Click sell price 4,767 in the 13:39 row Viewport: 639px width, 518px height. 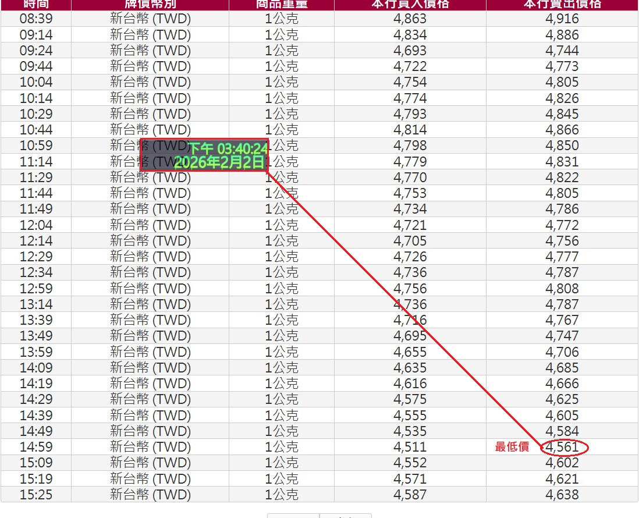tap(562, 320)
